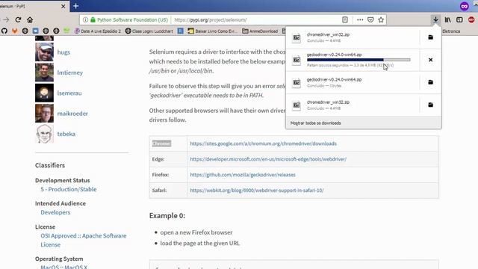
Task: Open the orange GitLab bookmark icon
Action: point(15,31)
